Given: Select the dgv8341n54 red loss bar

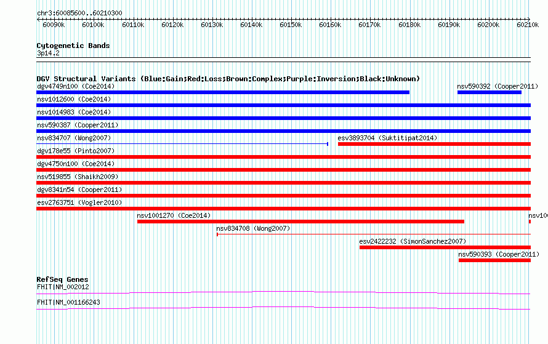Looking at the screenshot, I should click(x=283, y=196).
